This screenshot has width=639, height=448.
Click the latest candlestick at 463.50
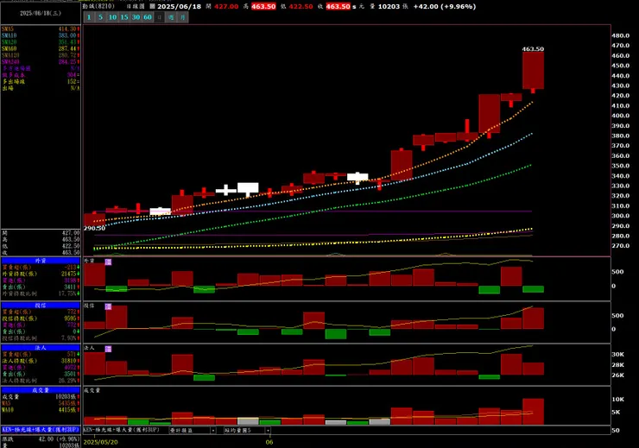[x=533, y=71]
